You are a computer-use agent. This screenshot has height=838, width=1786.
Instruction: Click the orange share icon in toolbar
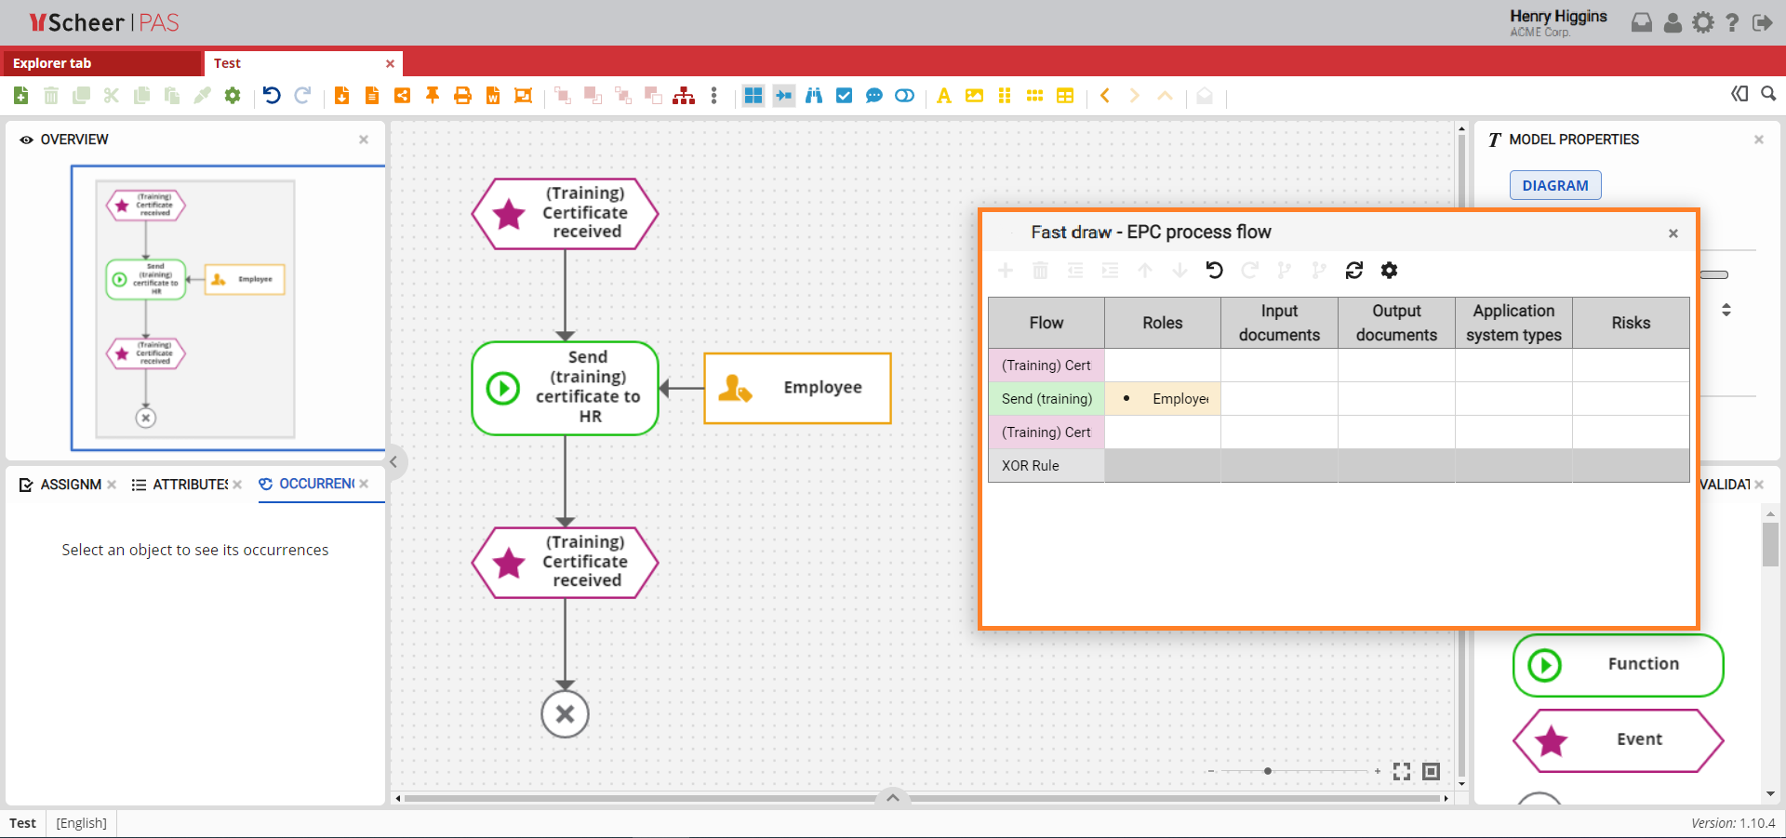402,96
